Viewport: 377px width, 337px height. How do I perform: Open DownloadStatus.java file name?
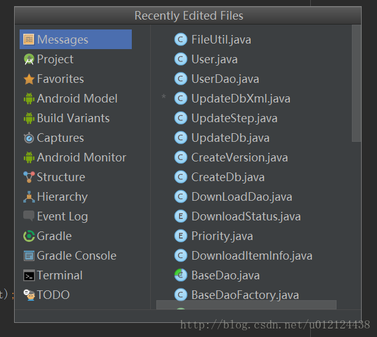[246, 217]
